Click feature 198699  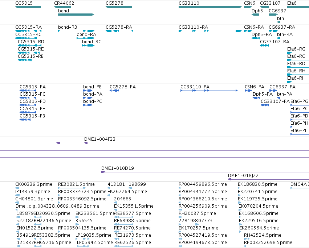click(x=130, y=188)
